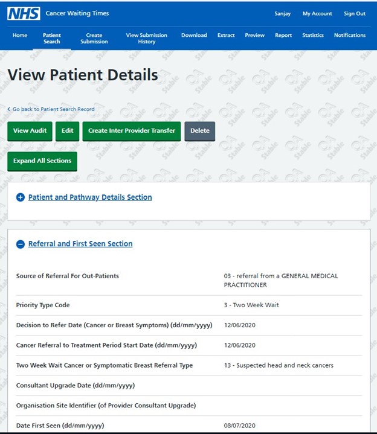Expand Patient and Pathway Details plus icon

point(20,197)
